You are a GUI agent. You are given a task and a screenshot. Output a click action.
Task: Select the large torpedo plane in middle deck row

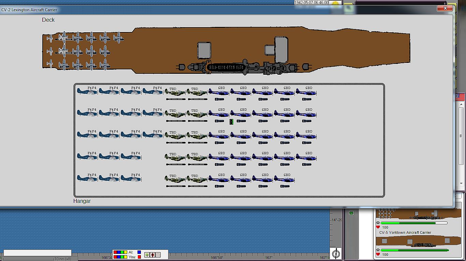click(64, 51)
